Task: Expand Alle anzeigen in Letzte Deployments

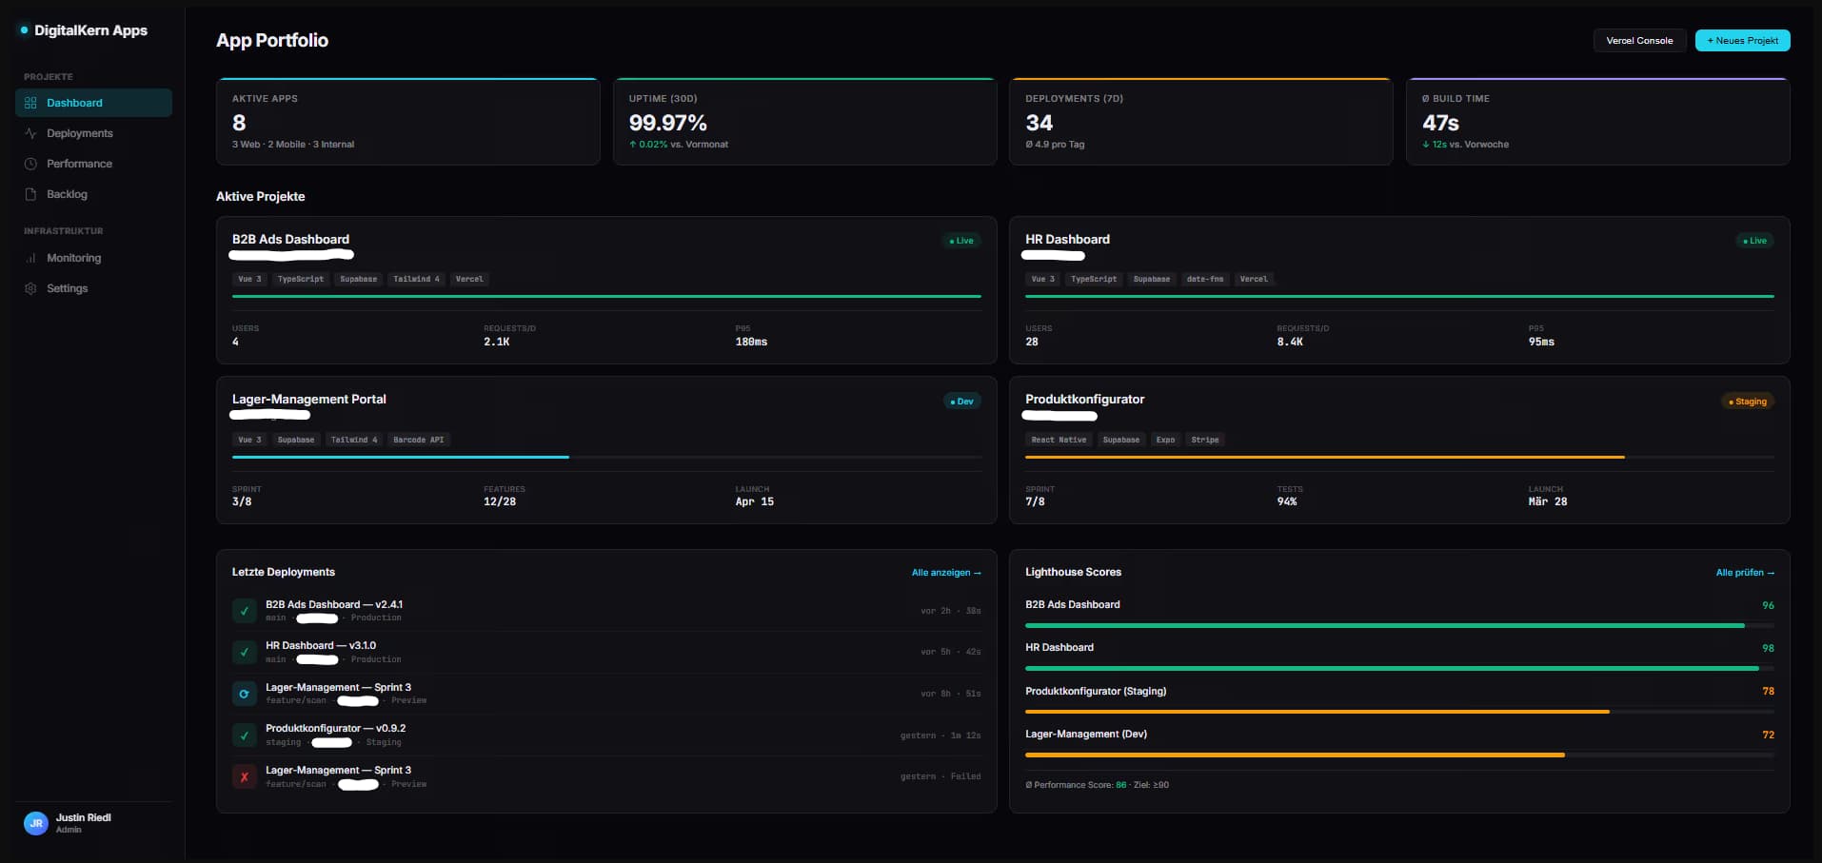Action: 945,572
